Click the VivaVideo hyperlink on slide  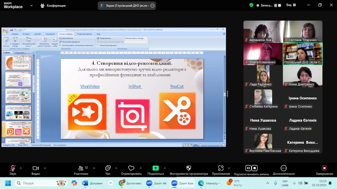[90, 86]
